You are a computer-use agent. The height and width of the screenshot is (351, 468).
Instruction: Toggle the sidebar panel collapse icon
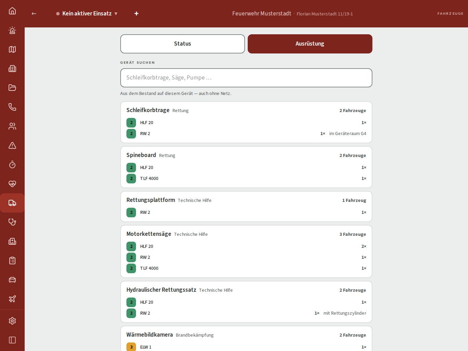[12, 340]
